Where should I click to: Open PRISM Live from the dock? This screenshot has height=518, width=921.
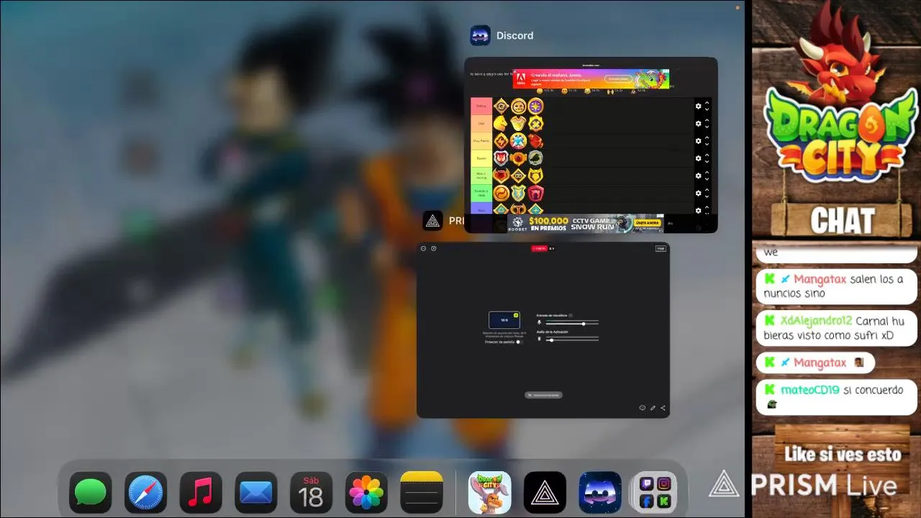(x=545, y=493)
